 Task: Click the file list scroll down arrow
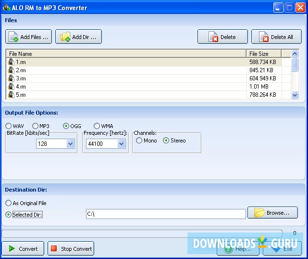point(295,95)
